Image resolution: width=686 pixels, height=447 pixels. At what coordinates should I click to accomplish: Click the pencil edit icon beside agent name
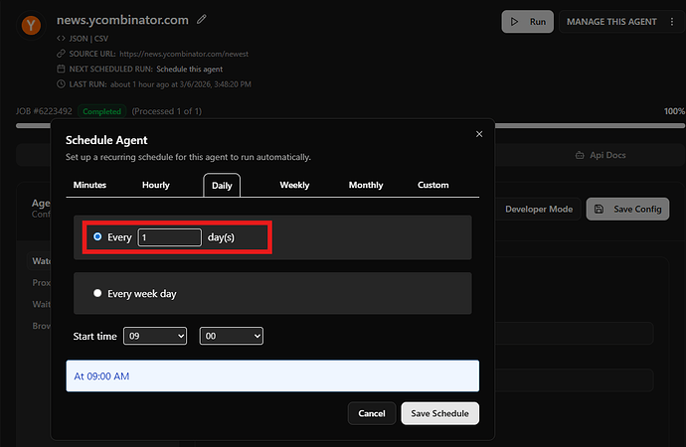tap(203, 19)
